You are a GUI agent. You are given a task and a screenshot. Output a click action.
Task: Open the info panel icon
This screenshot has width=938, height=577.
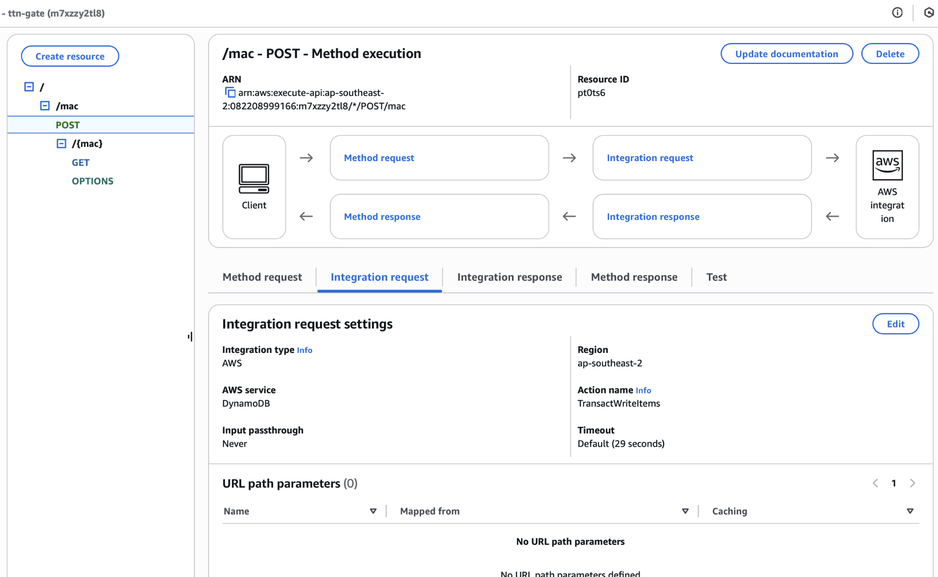pos(897,13)
